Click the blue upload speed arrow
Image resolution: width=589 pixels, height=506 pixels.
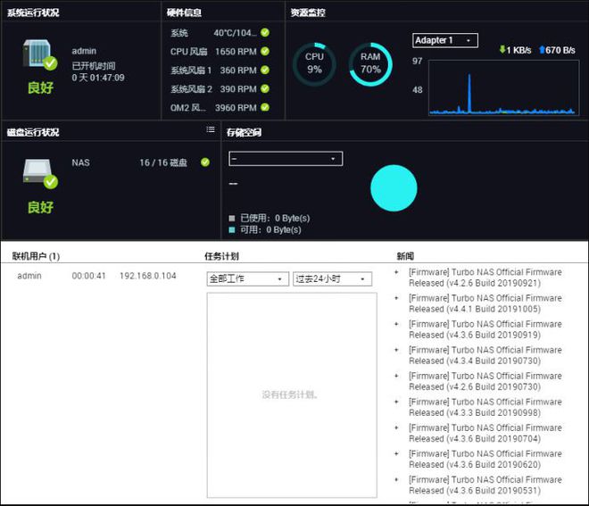541,51
